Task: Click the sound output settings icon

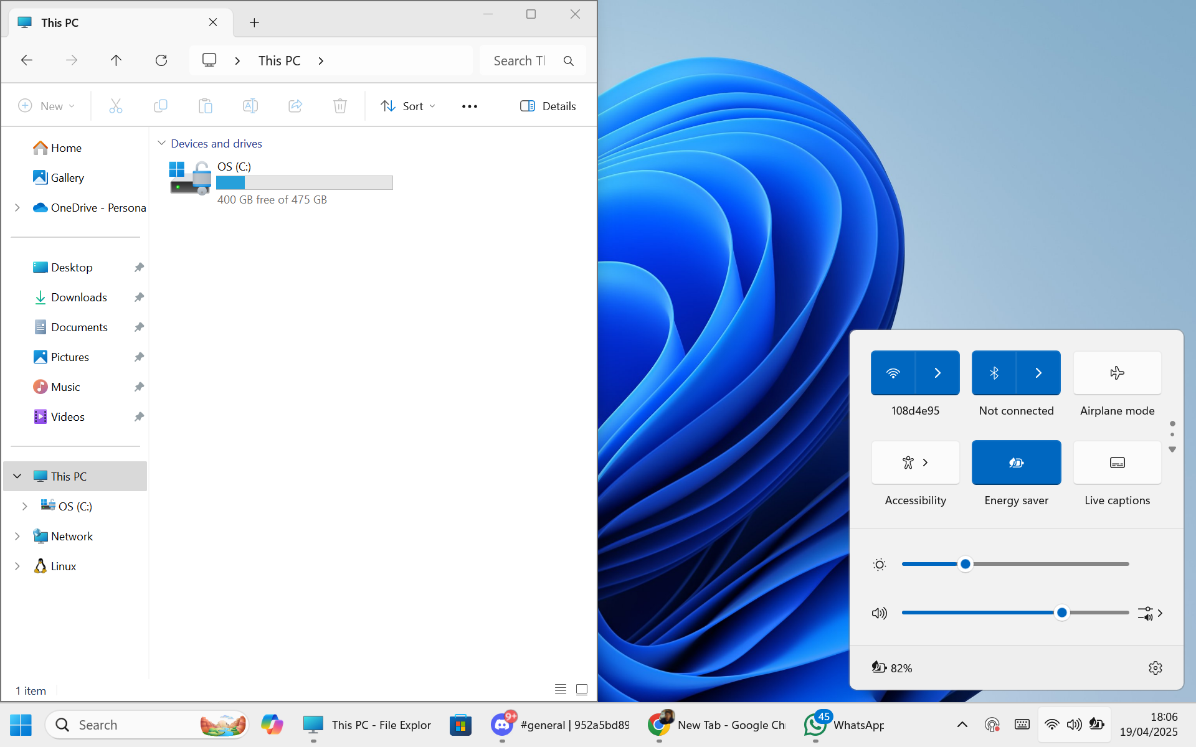Action: point(1150,613)
